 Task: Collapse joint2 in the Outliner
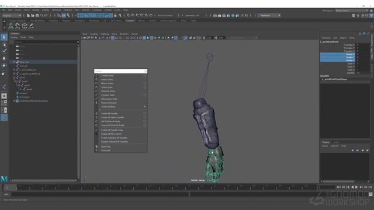coord(16,82)
